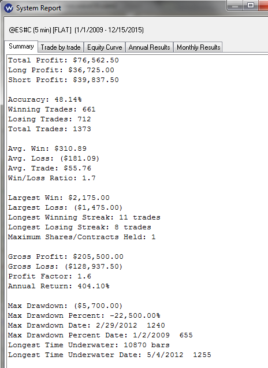Click the Profit Factor line
Viewport: 268px width, 368px height.
[50, 276]
